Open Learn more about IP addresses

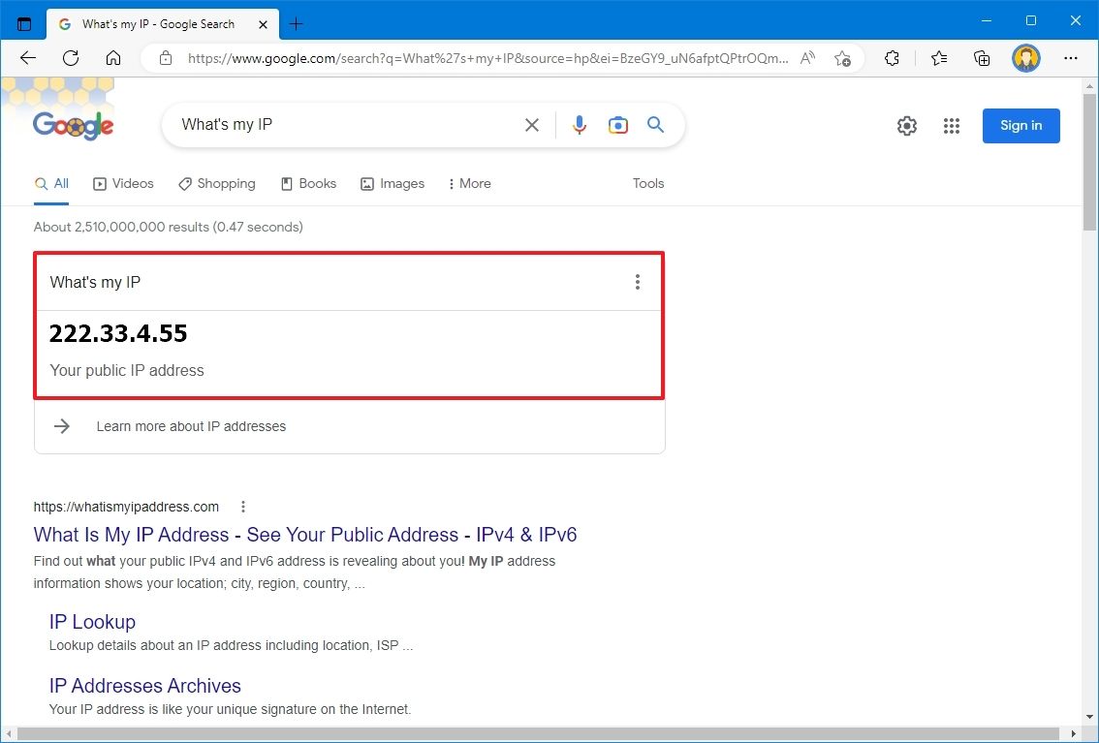pyautogui.click(x=191, y=426)
